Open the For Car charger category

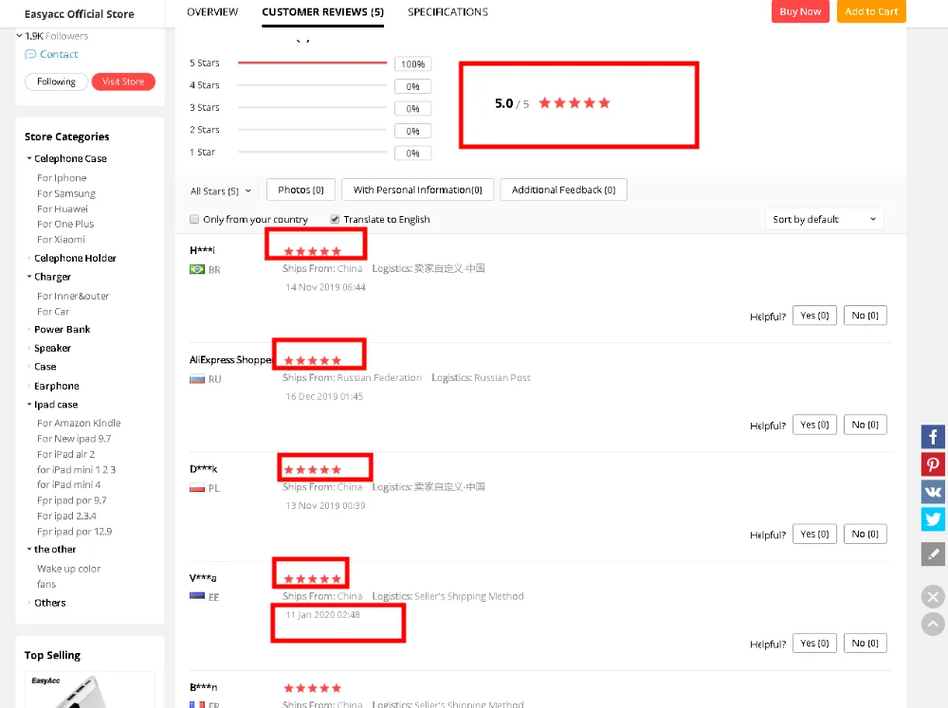pyautogui.click(x=53, y=312)
